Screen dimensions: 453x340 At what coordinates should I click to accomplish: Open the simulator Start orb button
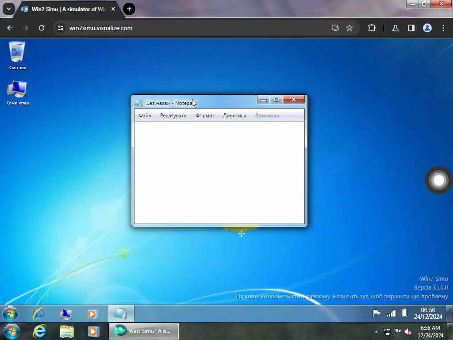tap(10, 313)
